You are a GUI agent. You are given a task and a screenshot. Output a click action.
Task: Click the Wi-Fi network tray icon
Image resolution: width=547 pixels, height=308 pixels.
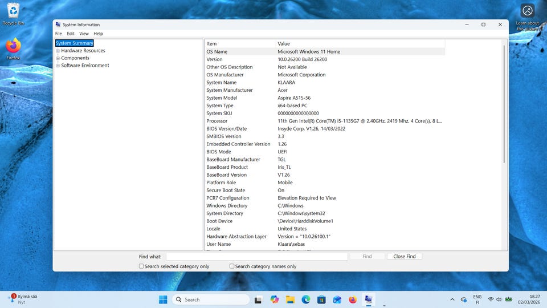click(491, 299)
